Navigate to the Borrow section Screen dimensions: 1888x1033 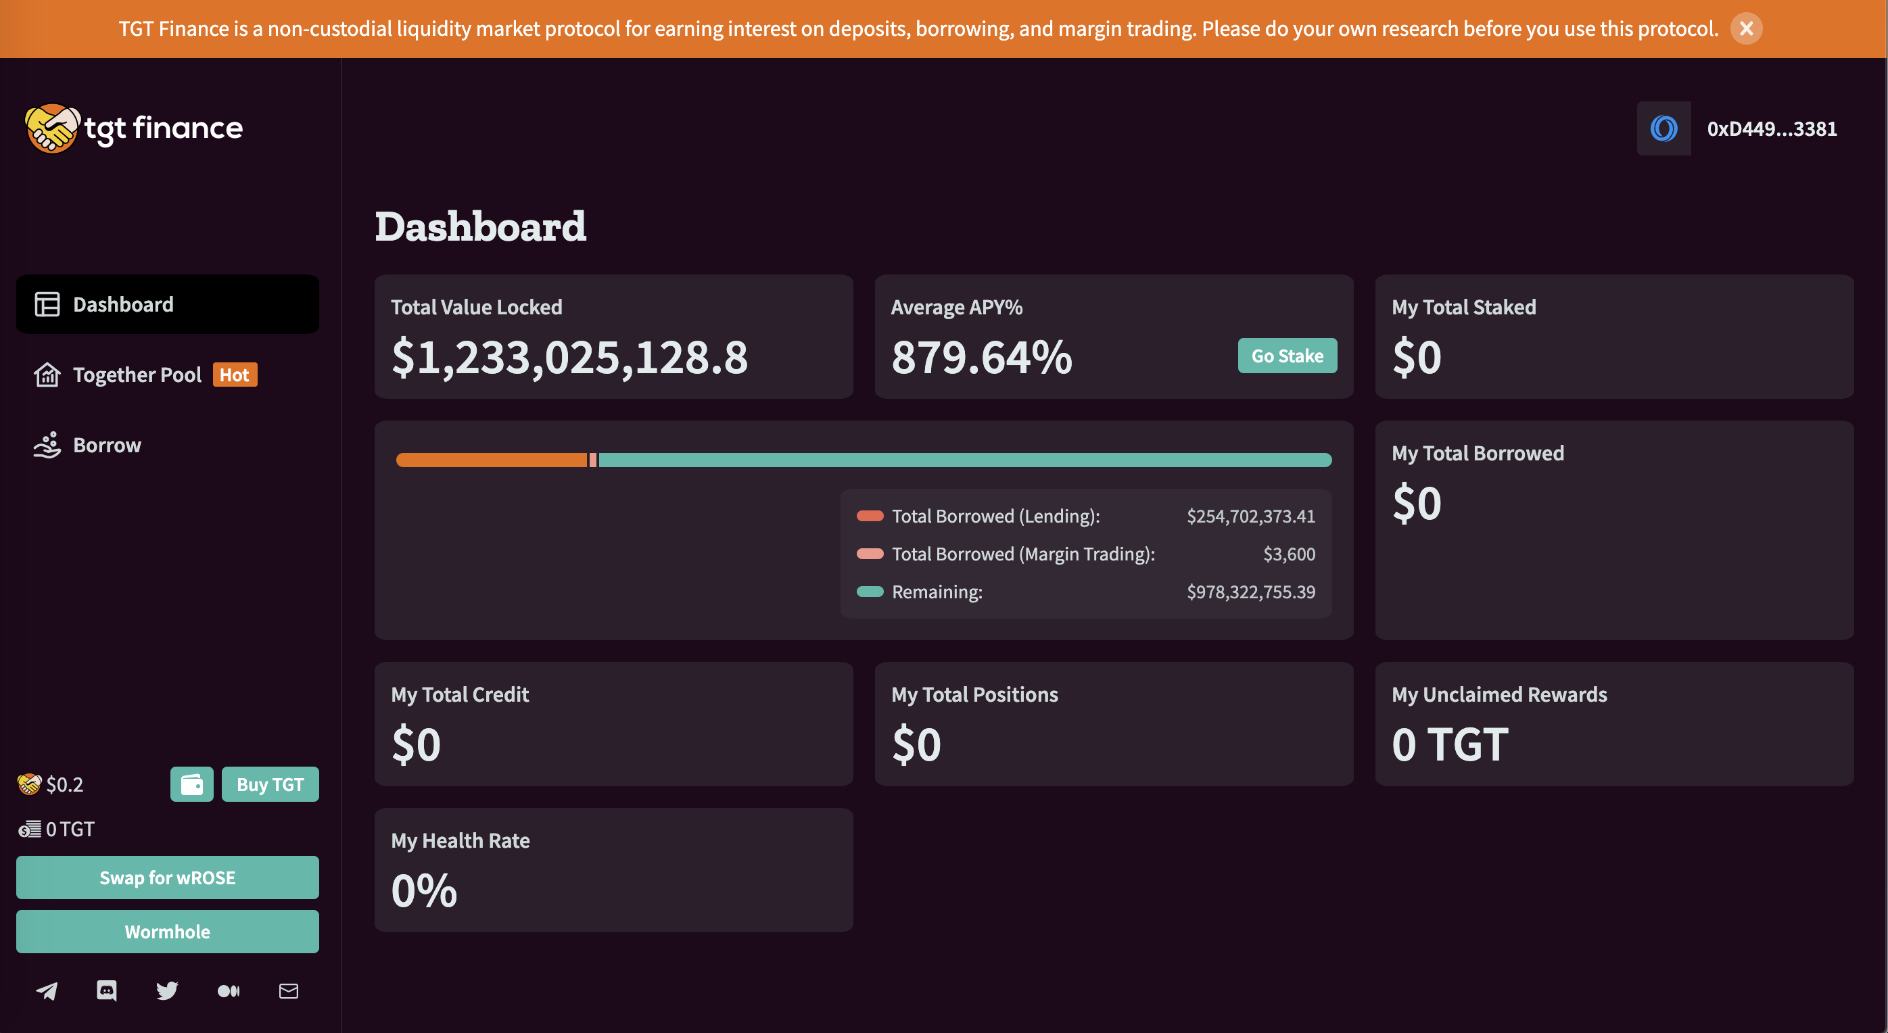(107, 445)
